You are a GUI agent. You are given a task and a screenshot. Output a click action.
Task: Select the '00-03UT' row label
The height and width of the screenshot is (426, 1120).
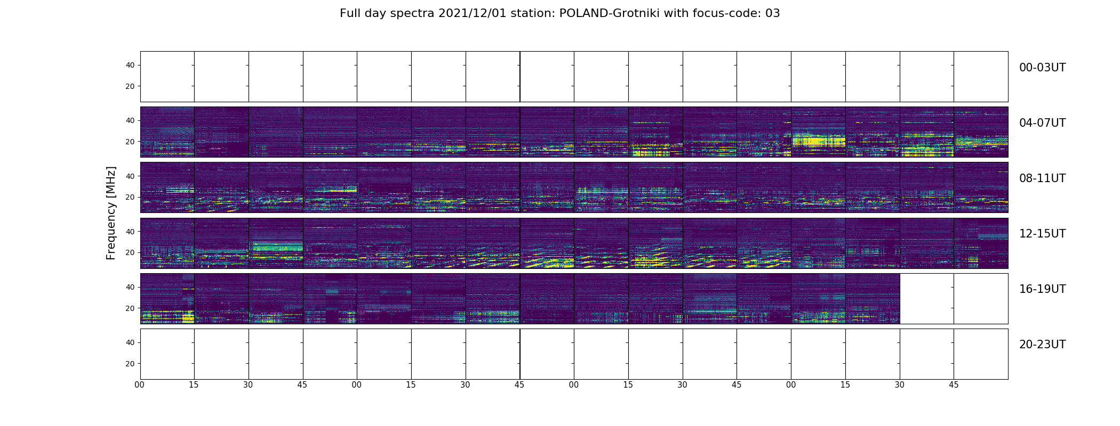click(1042, 68)
